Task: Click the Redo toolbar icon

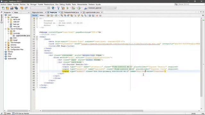Action: (x=26, y=8)
